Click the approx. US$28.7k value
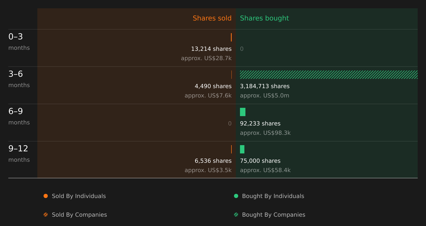Image resolution: width=426 pixels, height=226 pixels. click(206, 58)
